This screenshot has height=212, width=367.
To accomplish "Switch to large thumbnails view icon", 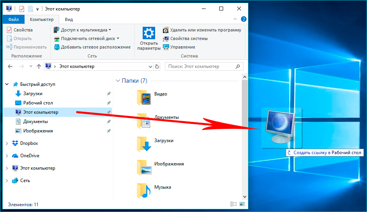I will pos(242,204).
